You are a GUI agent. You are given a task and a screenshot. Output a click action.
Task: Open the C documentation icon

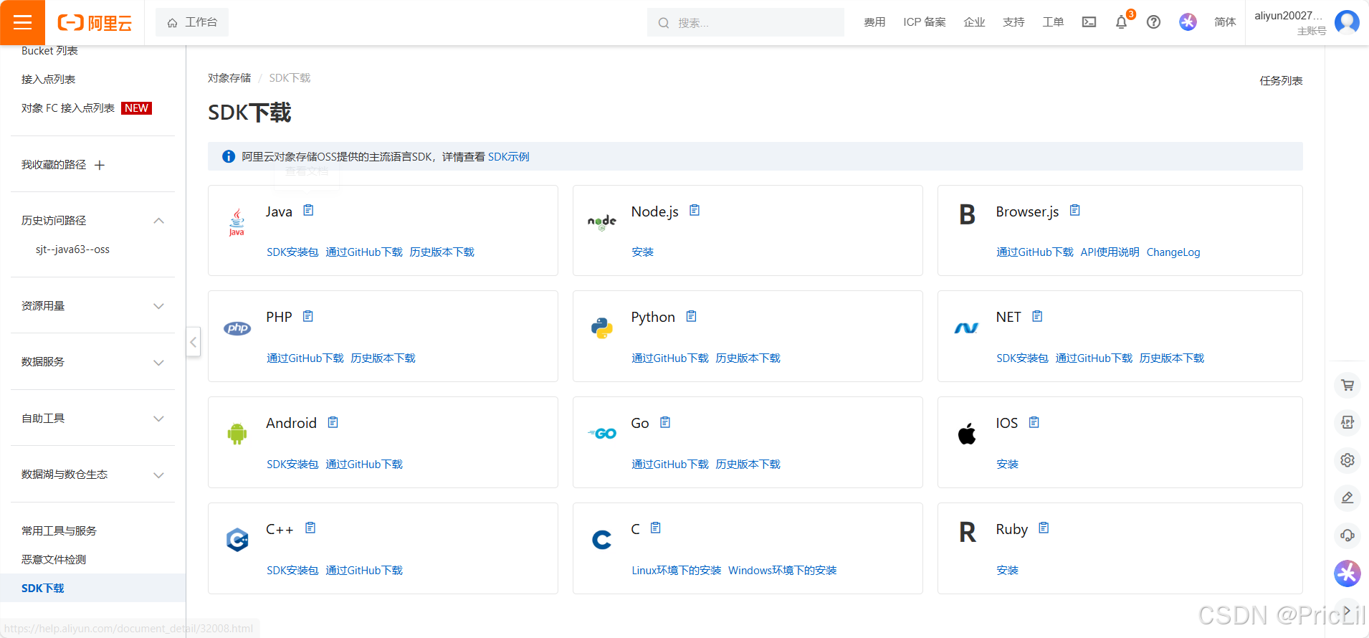[656, 528]
